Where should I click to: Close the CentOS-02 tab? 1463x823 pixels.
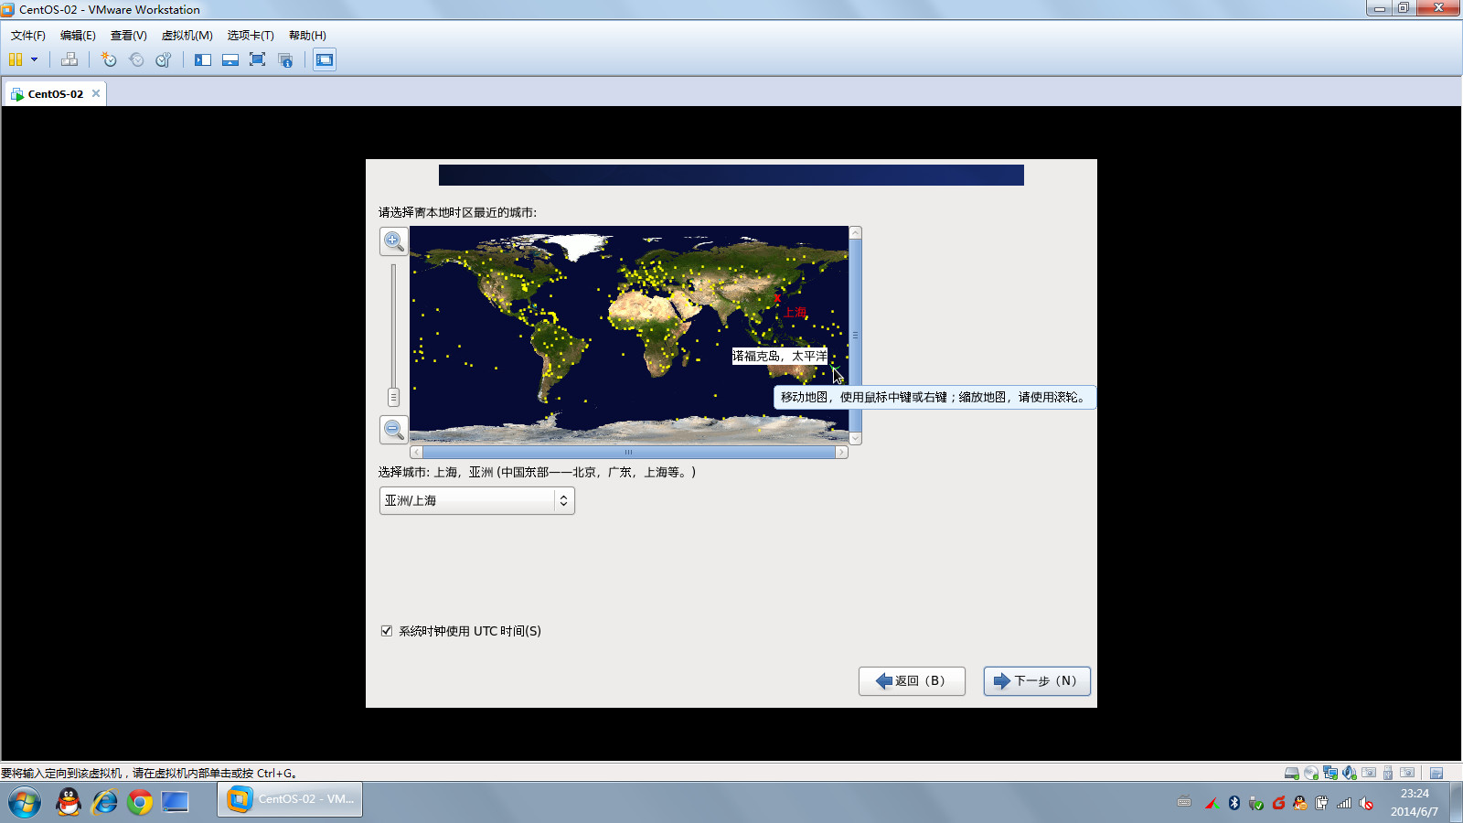96,93
